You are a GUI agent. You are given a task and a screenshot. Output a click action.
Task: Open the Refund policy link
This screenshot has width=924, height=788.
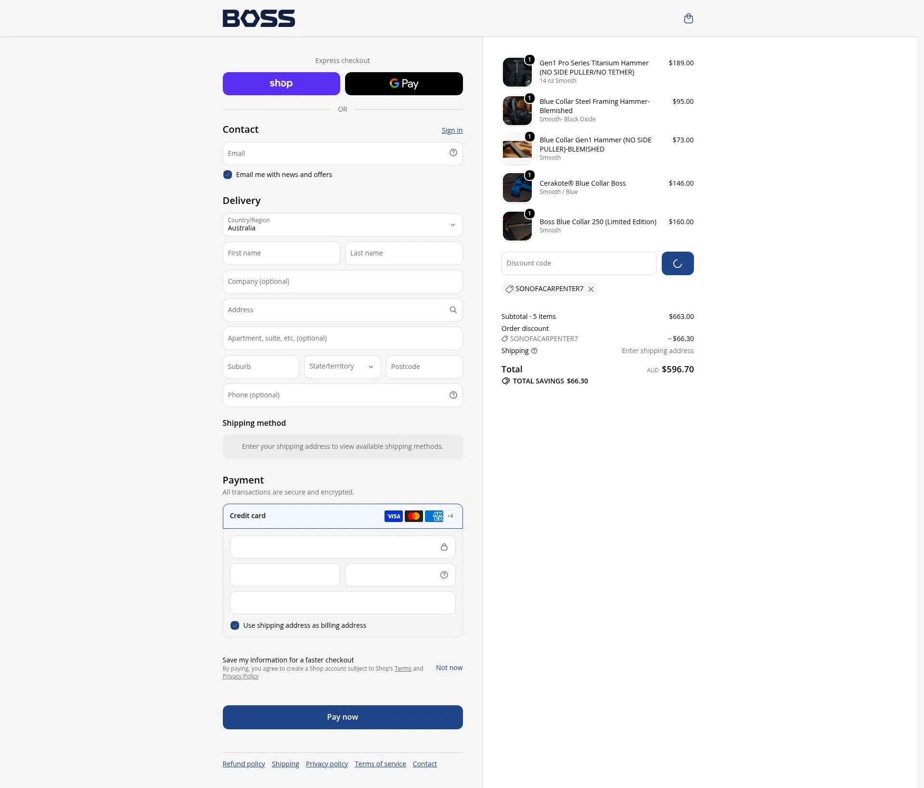point(244,764)
